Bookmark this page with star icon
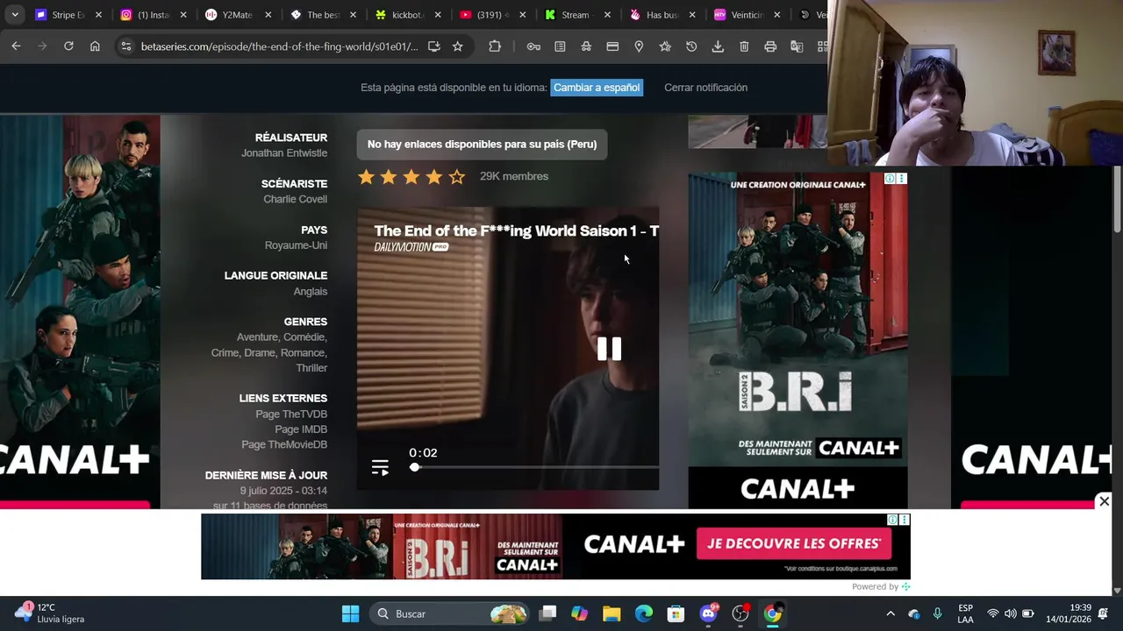The width and height of the screenshot is (1123, 631). point(457,46)
